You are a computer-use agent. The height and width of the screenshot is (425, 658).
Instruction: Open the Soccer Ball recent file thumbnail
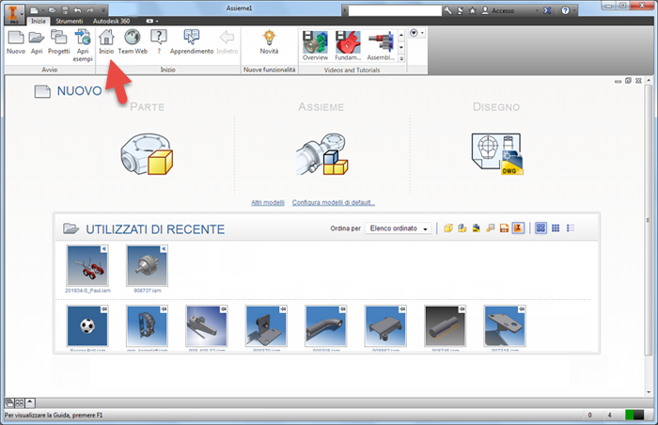(87, 326)
